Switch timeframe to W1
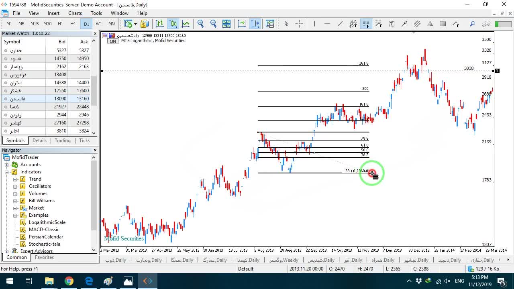This screenshot has height=289, width=514. pos(99,24)
